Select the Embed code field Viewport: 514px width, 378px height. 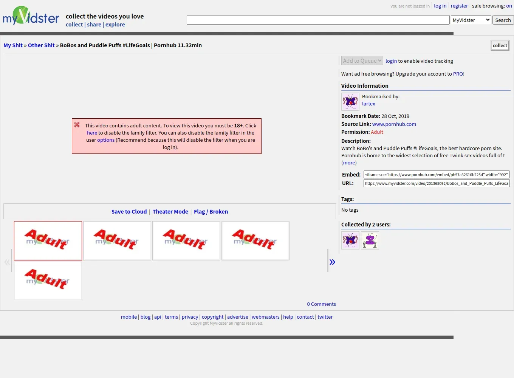[x=437, y=175]
